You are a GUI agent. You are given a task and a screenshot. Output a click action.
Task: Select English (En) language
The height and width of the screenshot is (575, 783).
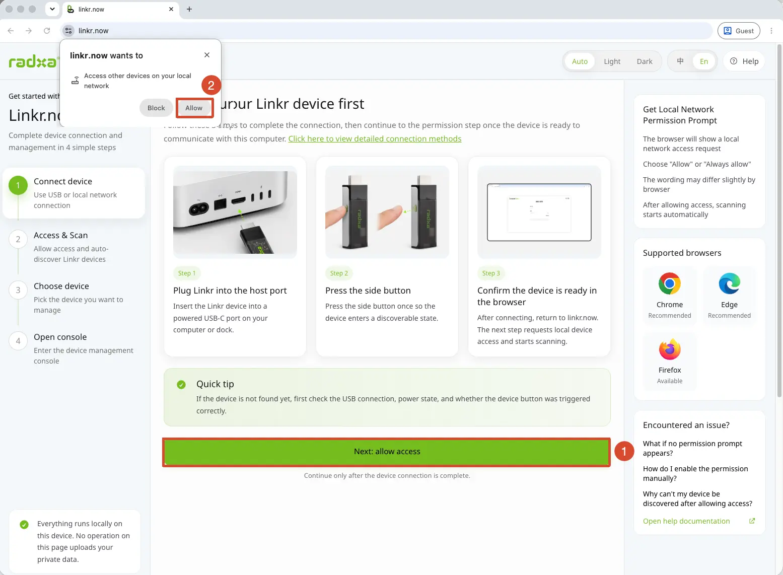704,61
